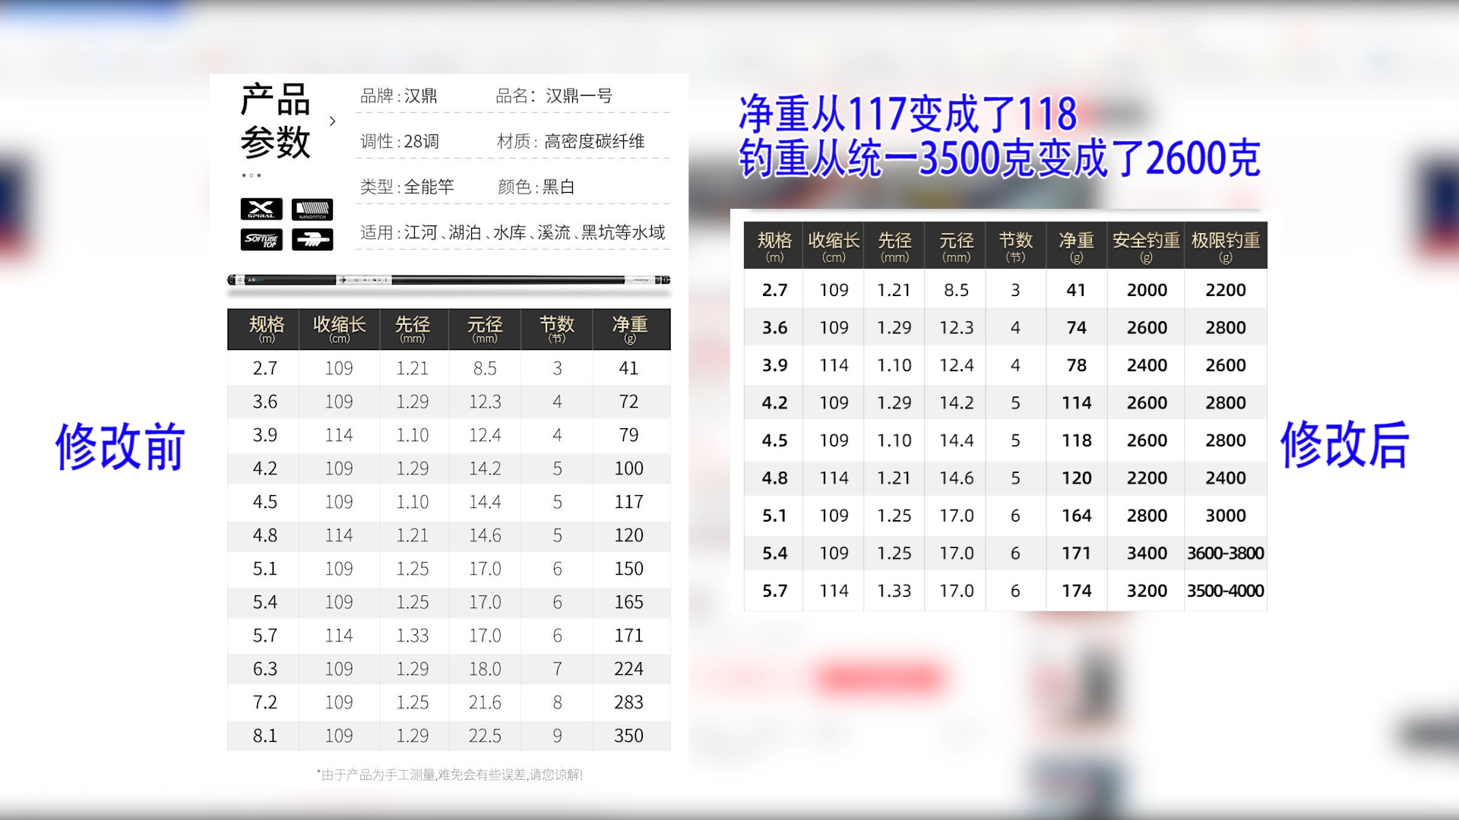Click the fishing rod product image
Viewport: 1459px width, 820px height.
pyautogui.click(x=448, y=280)
